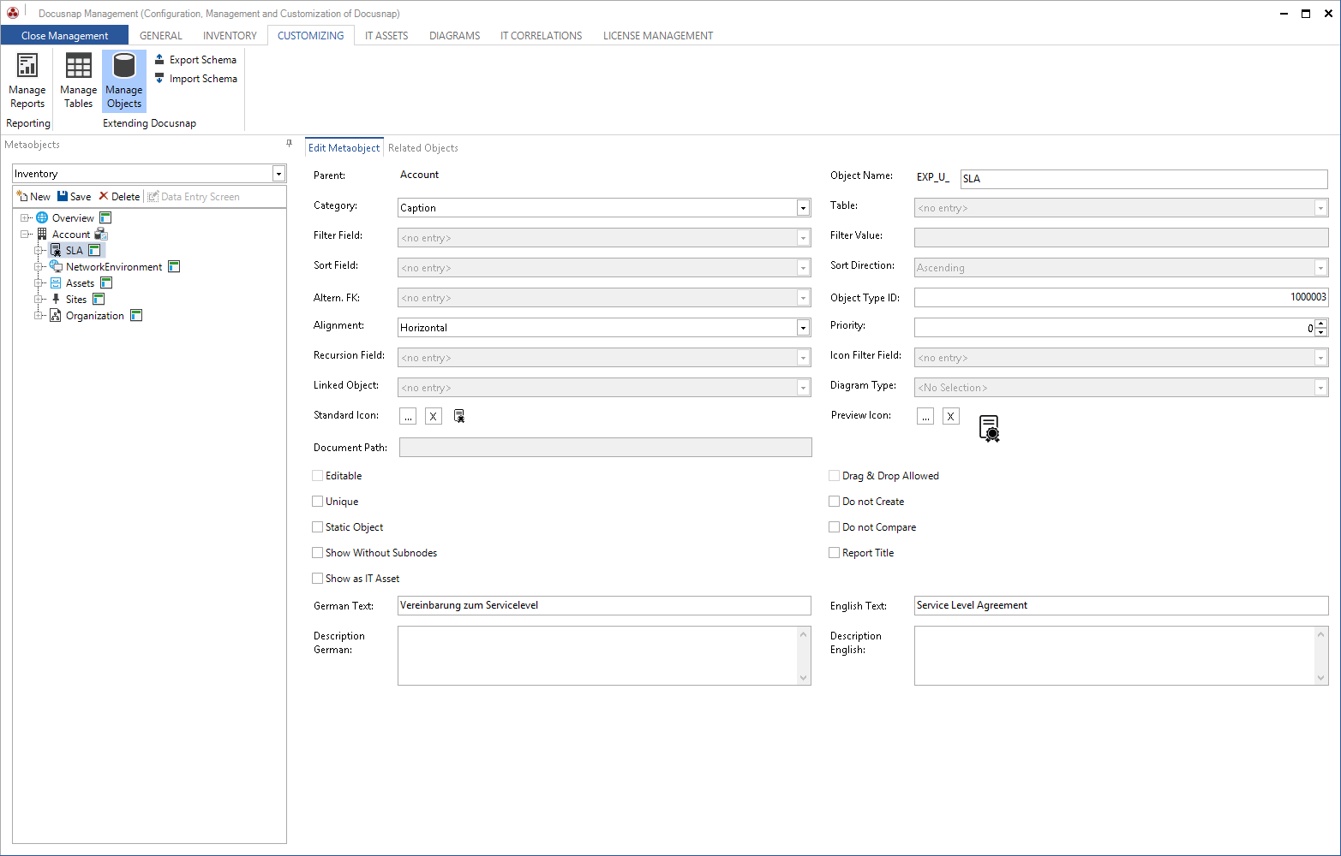Click the Sites pin icon
Screen dimensions: 1341x856
pos(56,299)
